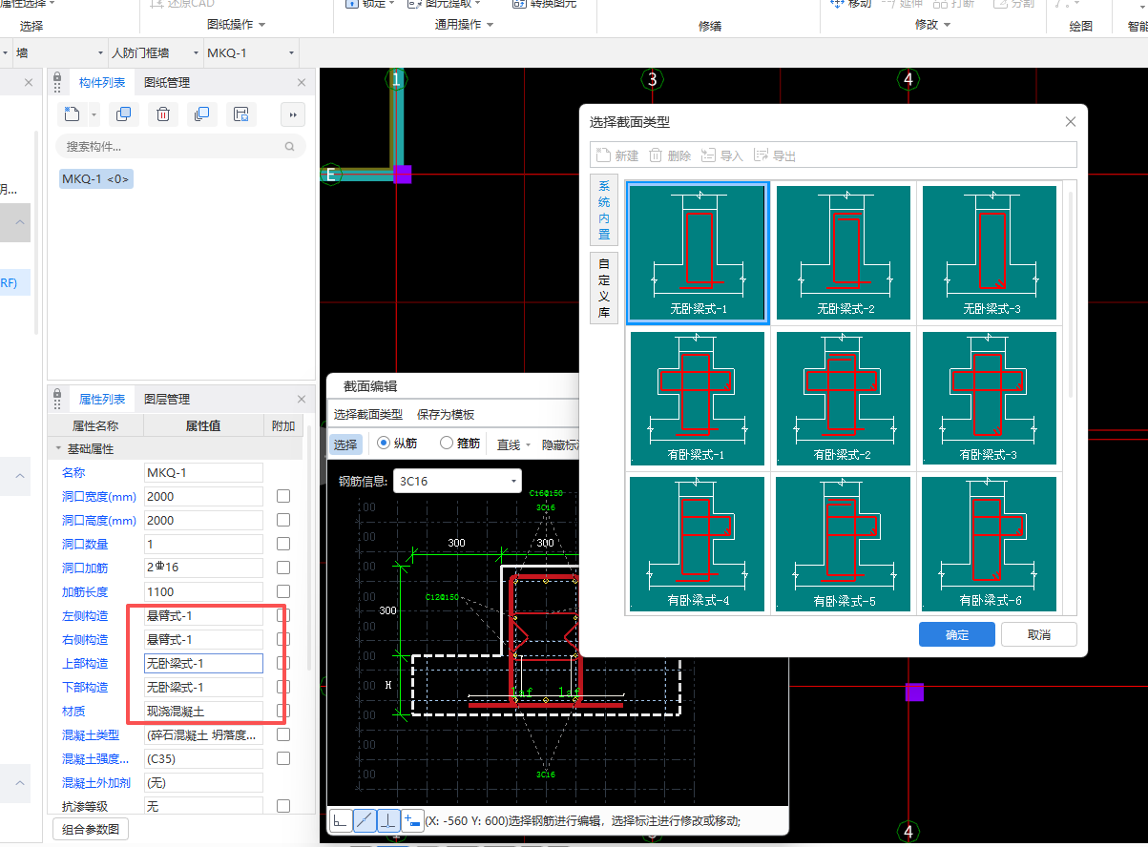Select the 有卧梁式-6 section thumbnail
This screenshot has width=1148, height=847.
click(990, 545)
